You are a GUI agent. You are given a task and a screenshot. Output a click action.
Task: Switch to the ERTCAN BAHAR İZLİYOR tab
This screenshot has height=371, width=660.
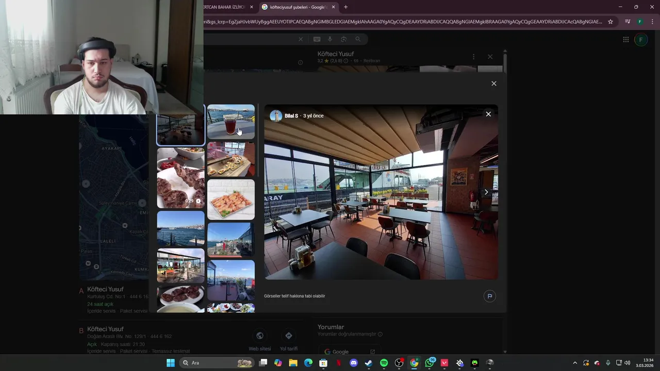[x=225, y=7]
